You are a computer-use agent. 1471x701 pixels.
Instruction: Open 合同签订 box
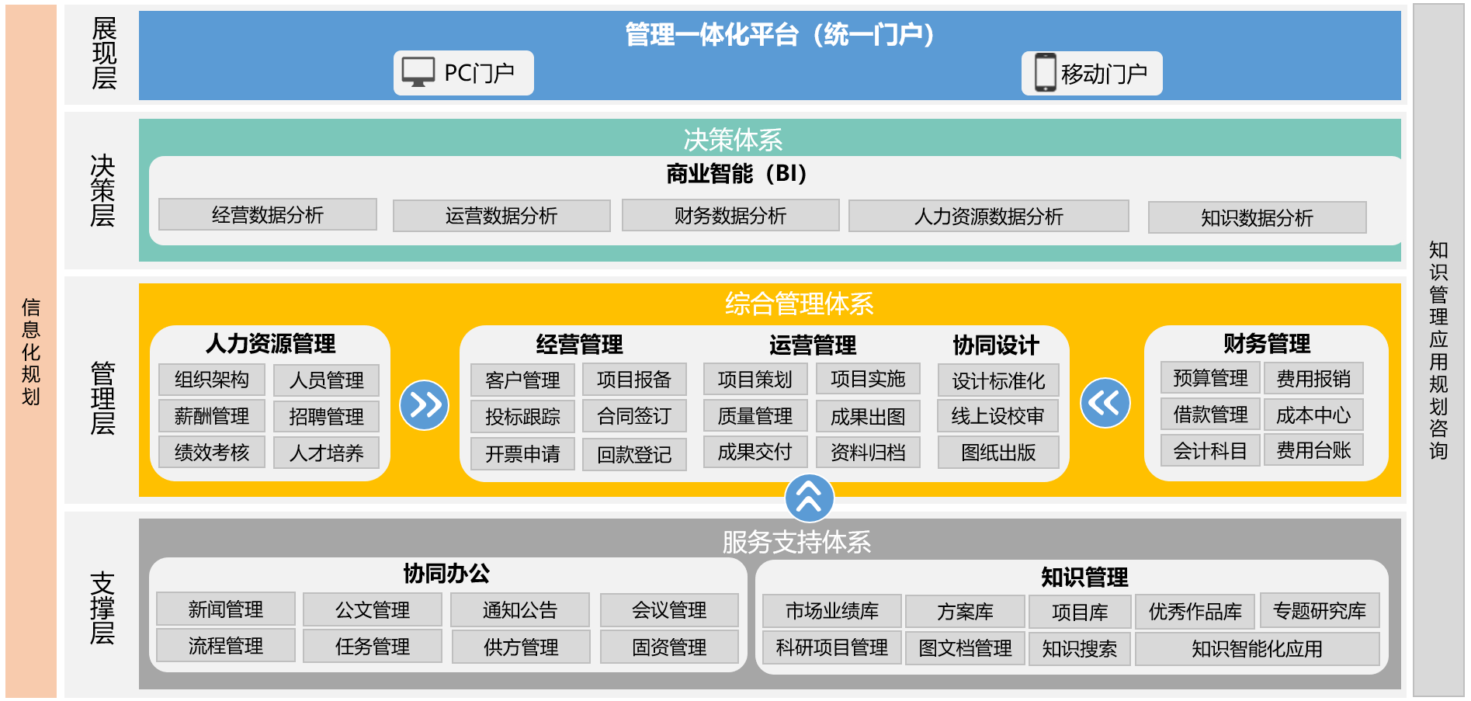(634, 416)
